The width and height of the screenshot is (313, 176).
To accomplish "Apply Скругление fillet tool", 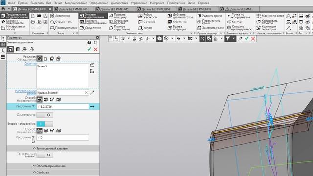I will click(90, 28).
